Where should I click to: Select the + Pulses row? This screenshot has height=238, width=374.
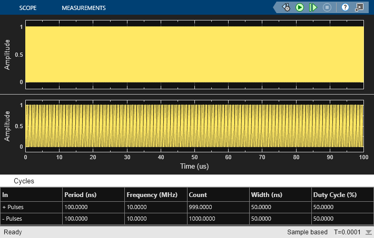pos(13,207)
